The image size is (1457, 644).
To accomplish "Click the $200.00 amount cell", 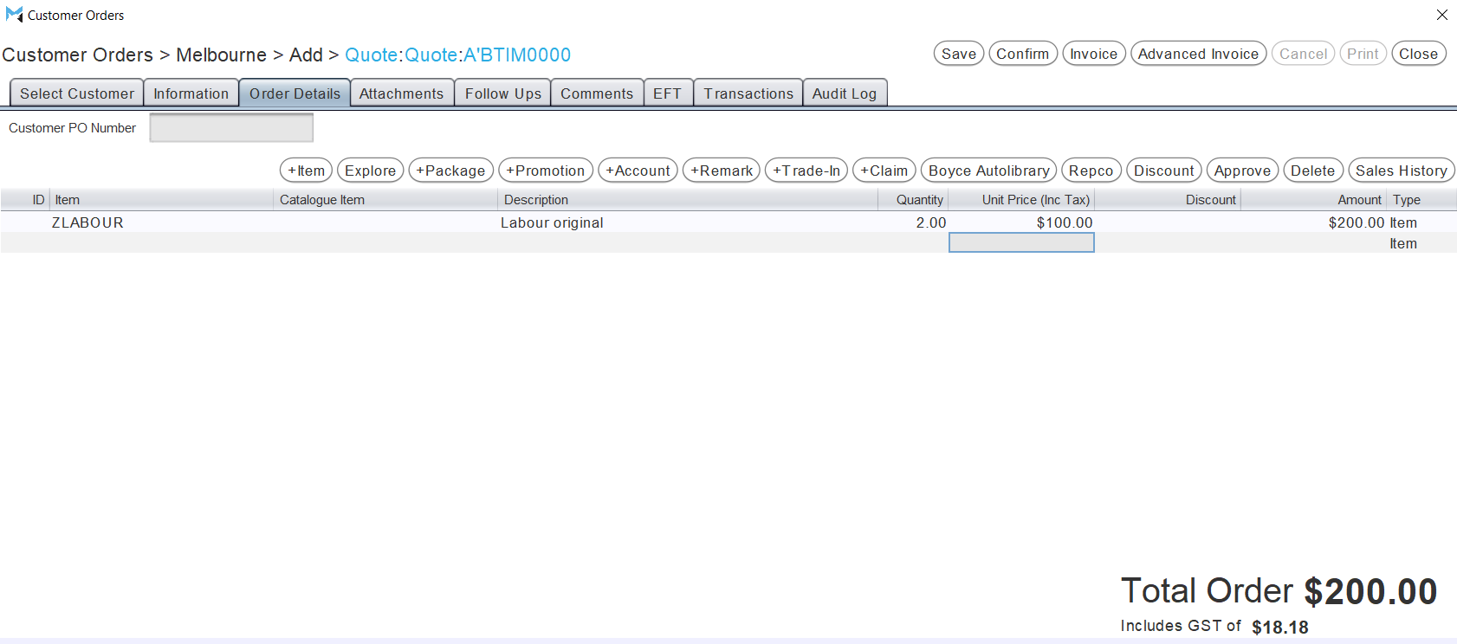I will click(x=1314, y=222).
